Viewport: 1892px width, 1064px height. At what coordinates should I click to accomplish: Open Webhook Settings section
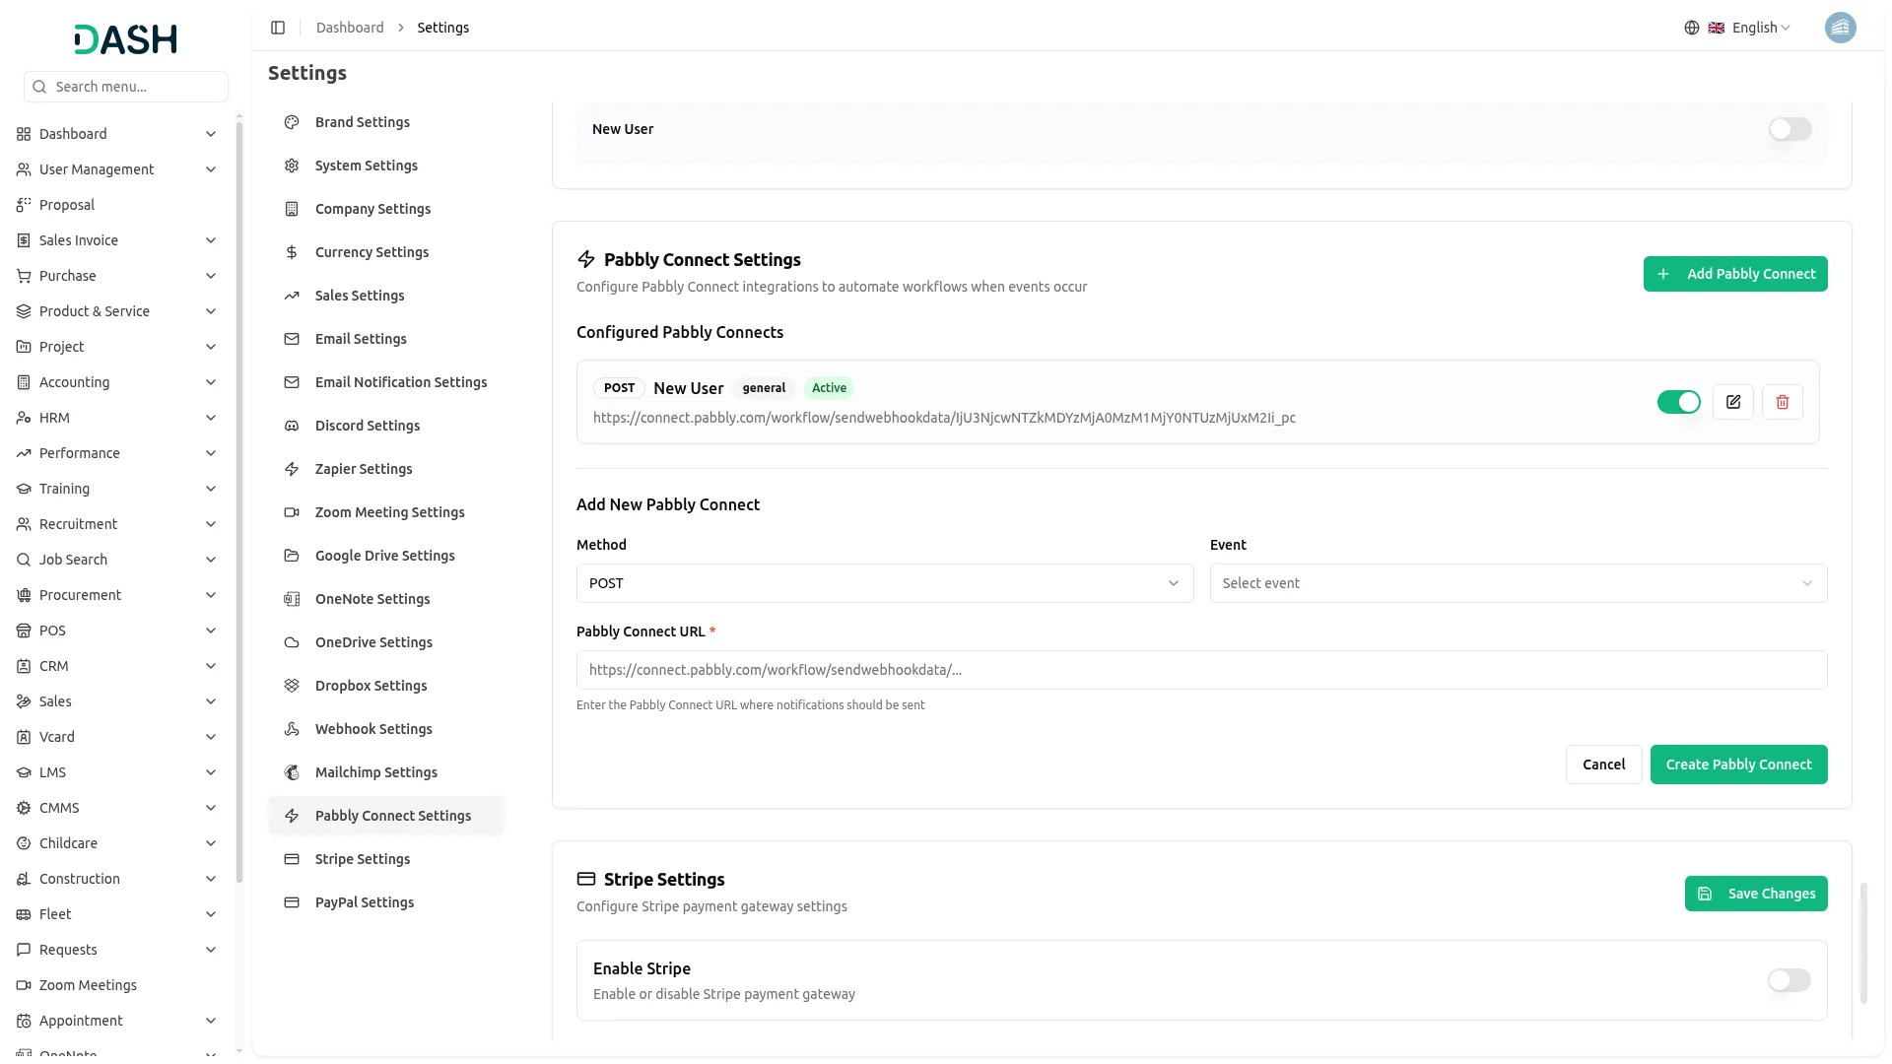[373, 729]
